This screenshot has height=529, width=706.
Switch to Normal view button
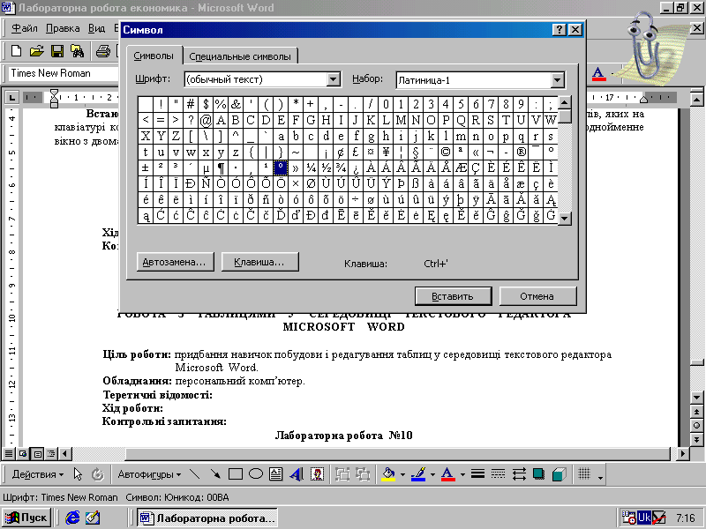(x=8, y=453)
